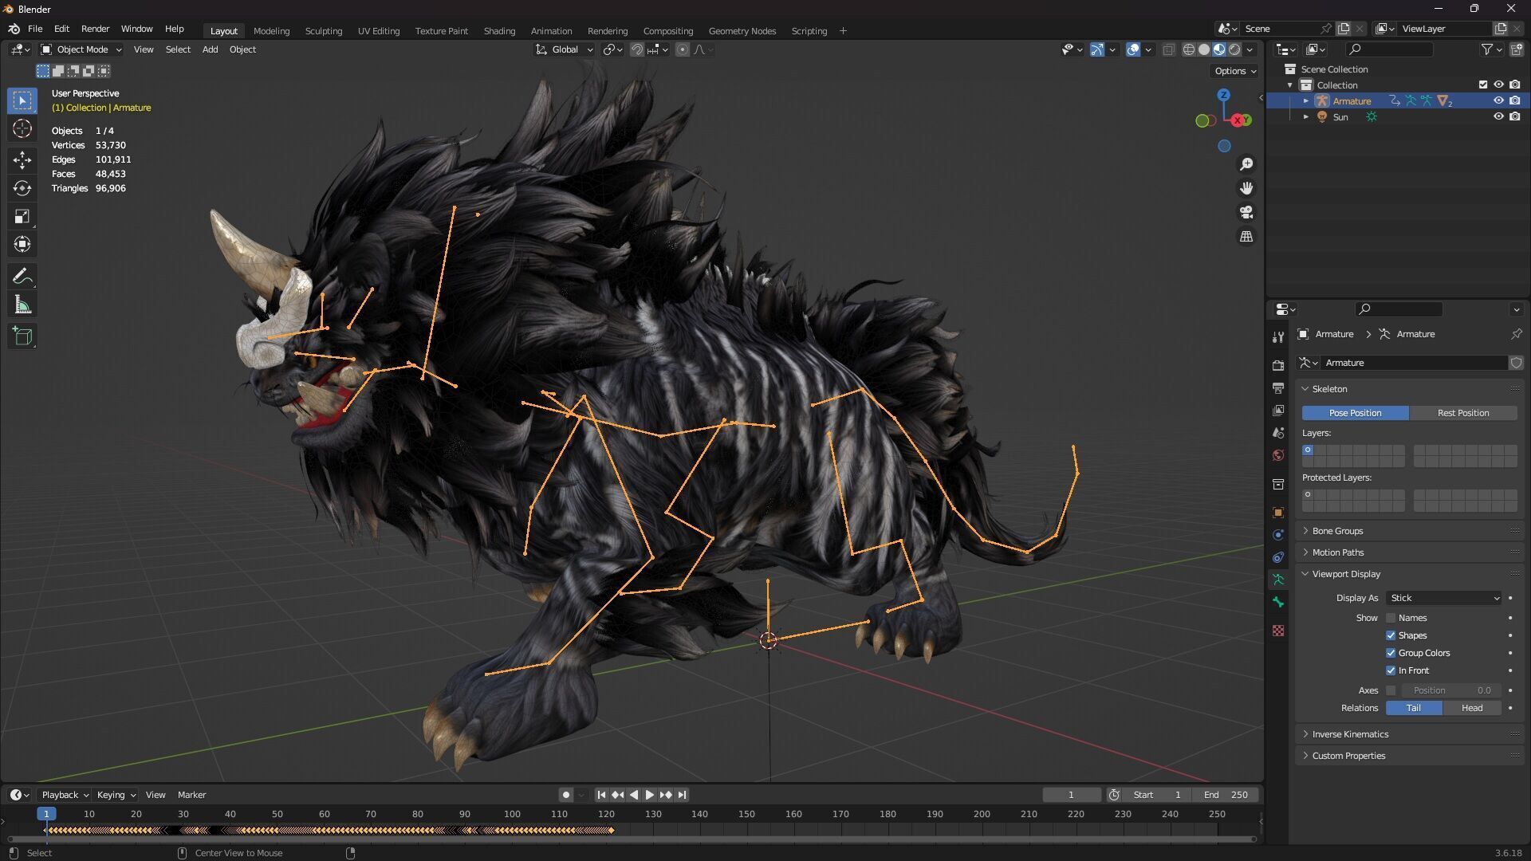Disable Armature in renders camera icon
This screenshot has width=1531, height=861.
click(x=1514, y=100)
